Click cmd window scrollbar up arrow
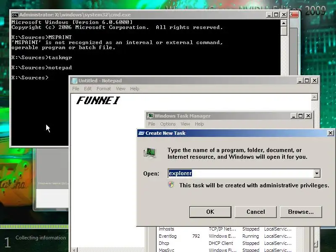Screen dimensions: 336x252 click(x=284, y=23)
